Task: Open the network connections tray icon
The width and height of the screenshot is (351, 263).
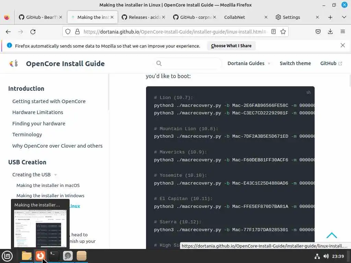Action: click(x=317, y=256)
